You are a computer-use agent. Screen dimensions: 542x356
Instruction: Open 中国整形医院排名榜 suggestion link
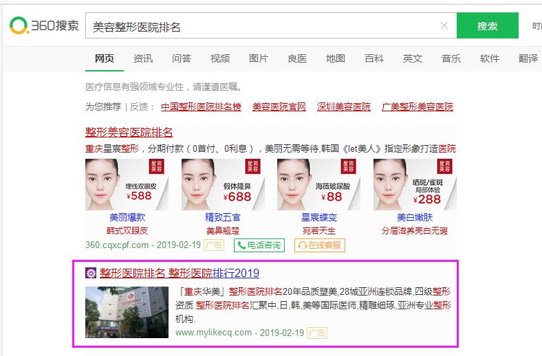(201, 107)
